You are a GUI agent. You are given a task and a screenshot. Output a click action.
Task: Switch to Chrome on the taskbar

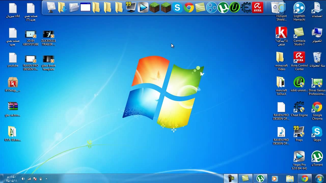click(305, 178)
